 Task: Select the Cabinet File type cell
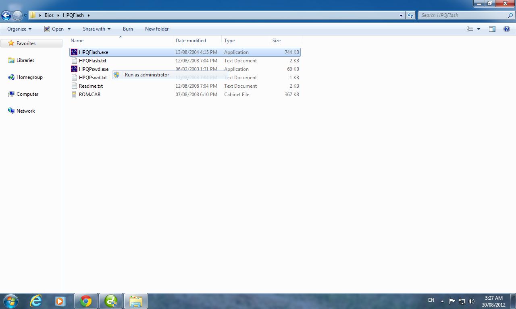pos(237,95)
